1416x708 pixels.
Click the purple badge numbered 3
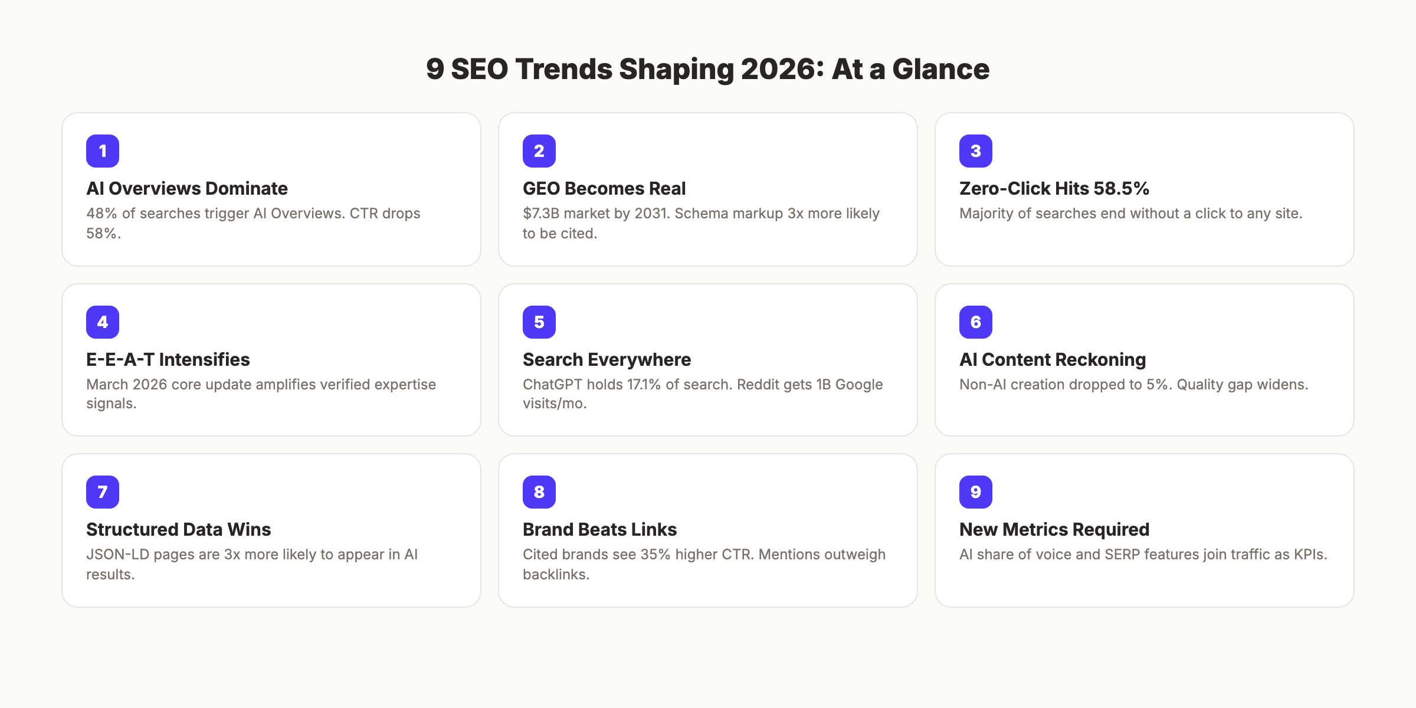pos(976,151)
